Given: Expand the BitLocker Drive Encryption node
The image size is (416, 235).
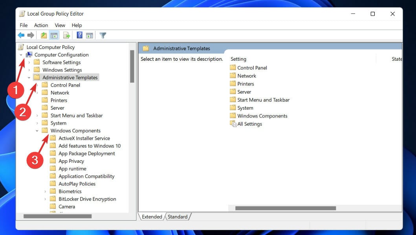Looking at the screenshot, I should 45,199.
